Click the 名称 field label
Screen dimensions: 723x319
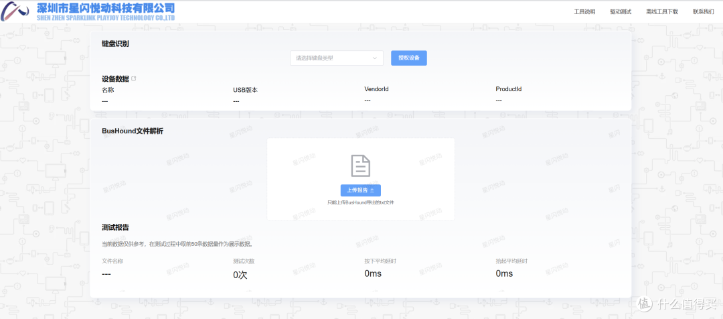pyautogui.click(x=108, y=90)
